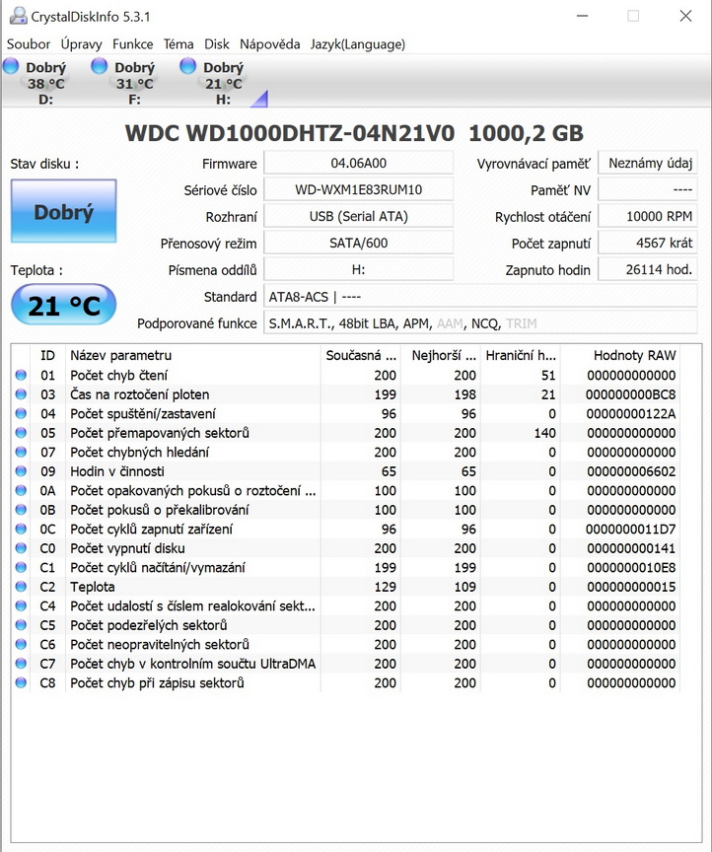Click the serial number field

[359, 190]
